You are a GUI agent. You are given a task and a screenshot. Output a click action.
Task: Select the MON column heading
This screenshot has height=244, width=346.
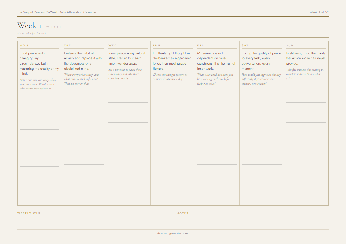(x=24, y=45)
